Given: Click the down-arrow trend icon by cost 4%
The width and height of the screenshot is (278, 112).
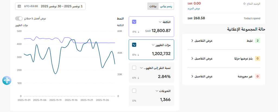Looking at the screenshot, I should click(x=138, y=32).
